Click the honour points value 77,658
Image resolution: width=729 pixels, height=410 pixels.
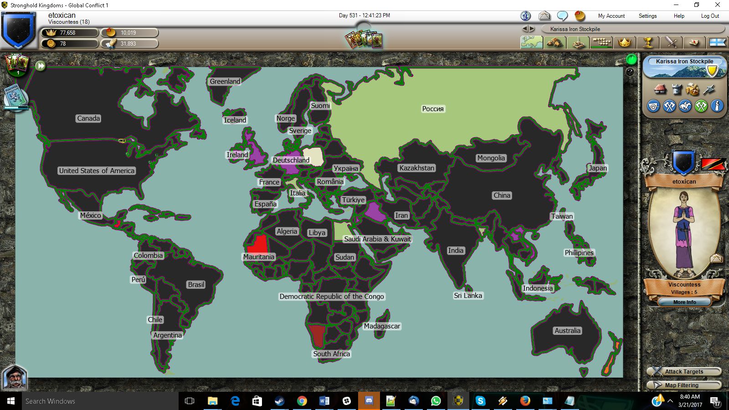click(67, 33)
